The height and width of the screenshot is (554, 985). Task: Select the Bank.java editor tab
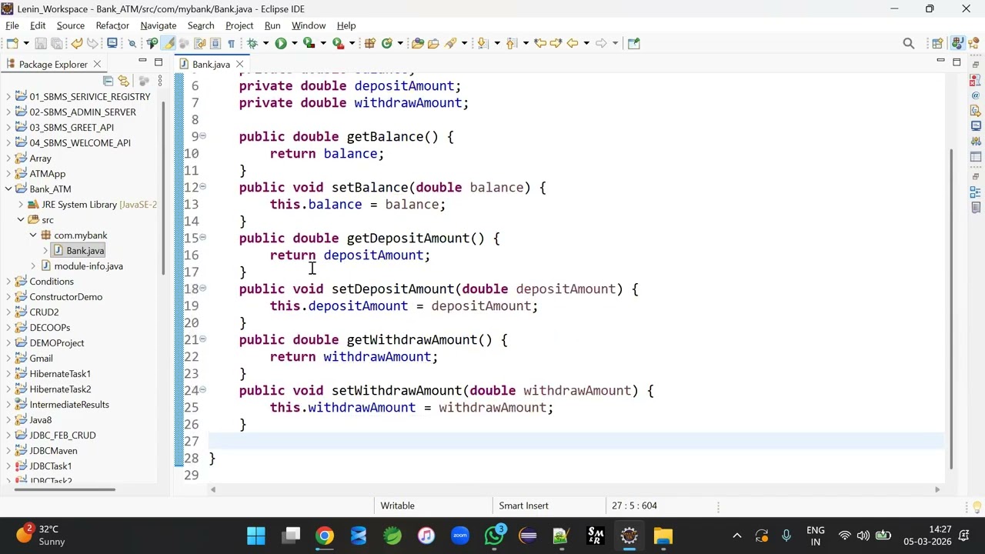tap(211, 65)
